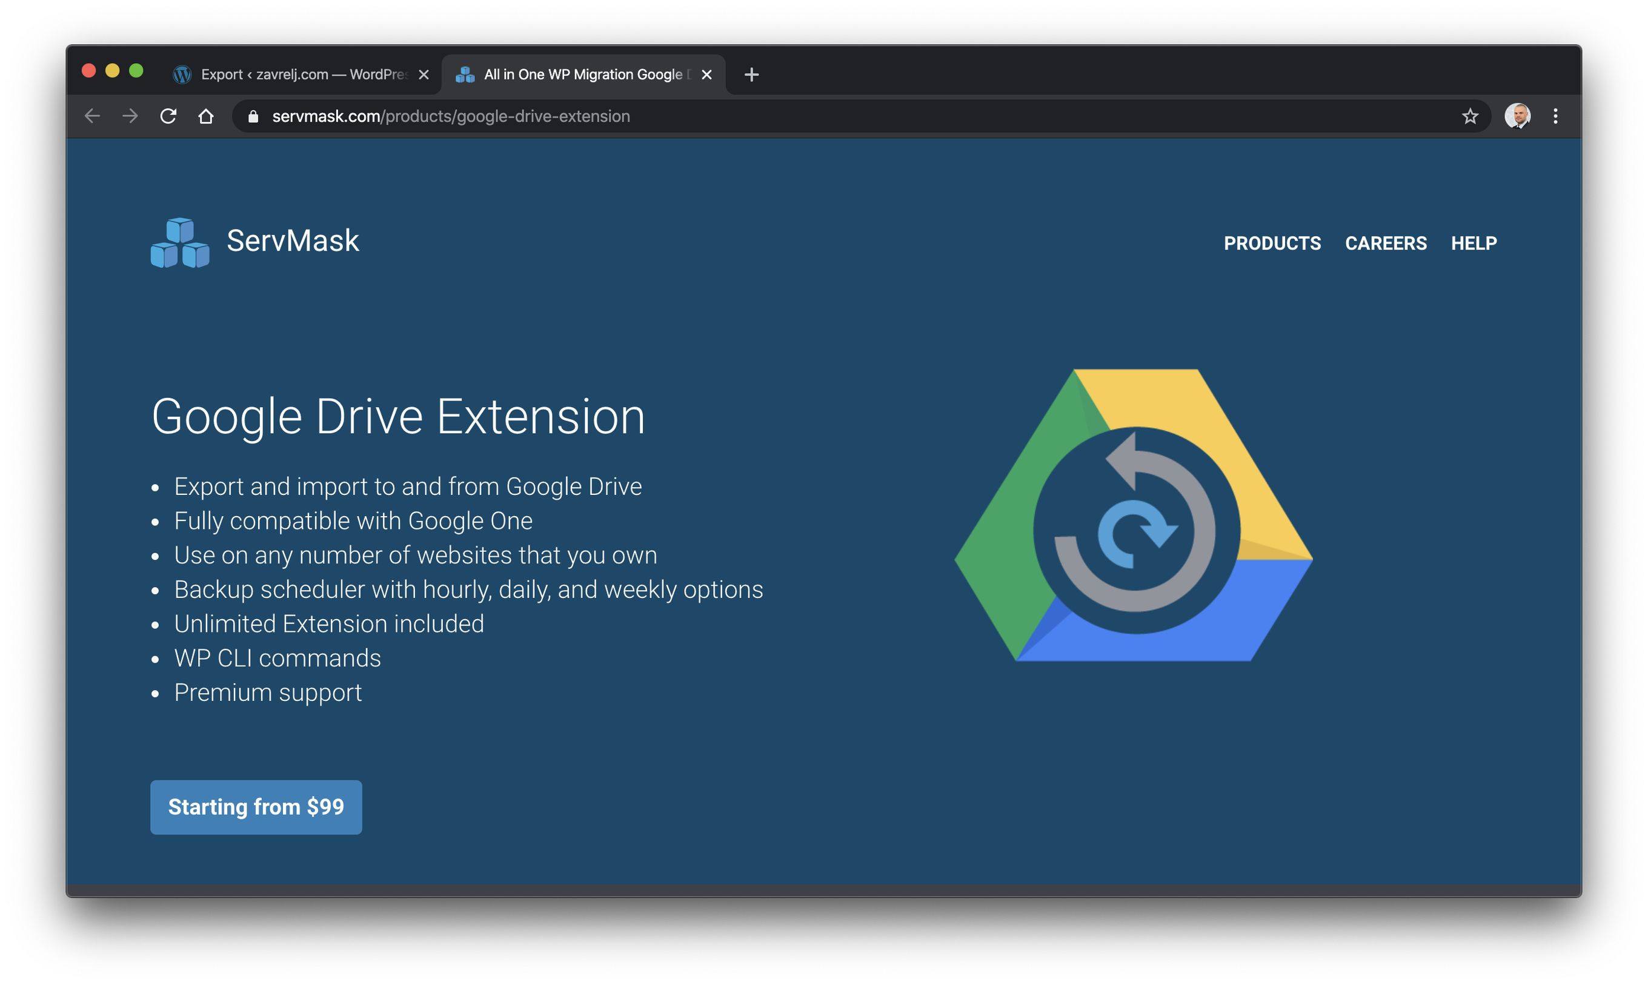Reload the current page
1648x985 pixels.
pyautogui.click(x=168, y=116)
